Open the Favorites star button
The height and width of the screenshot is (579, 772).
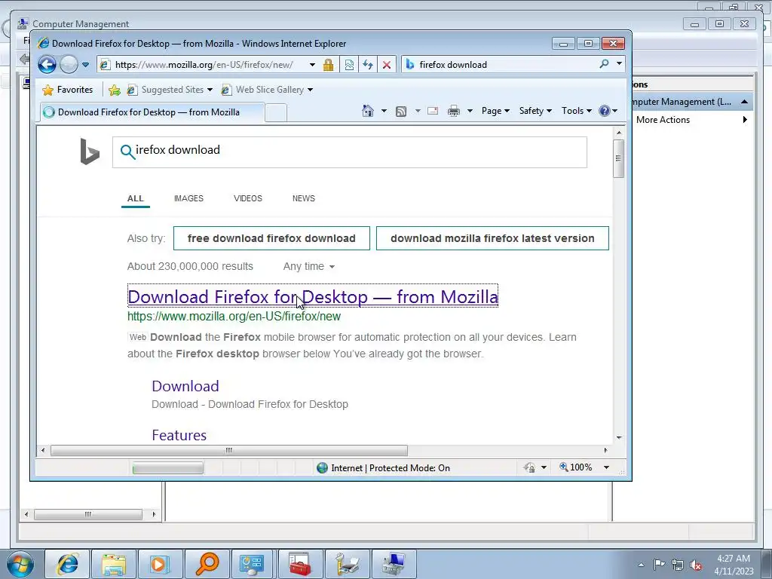[68, 90]
